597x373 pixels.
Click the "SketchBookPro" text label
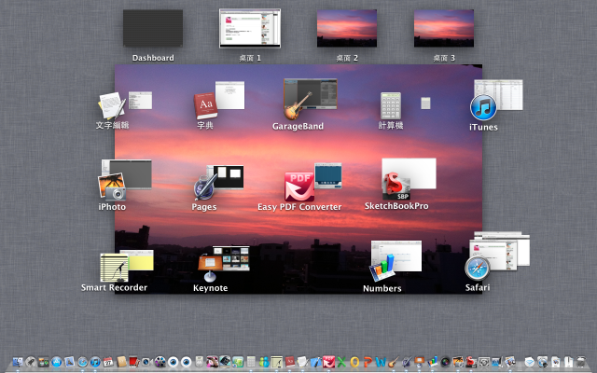pyautogui.click(x=396, y=206)
